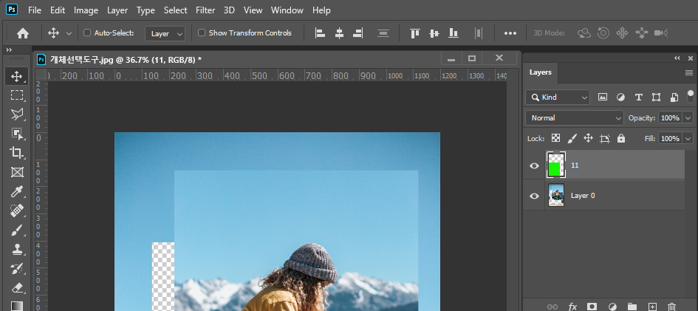Select the Rectangular Marquee tool
This screenshot has width=698, height=311.
(17, 95)
